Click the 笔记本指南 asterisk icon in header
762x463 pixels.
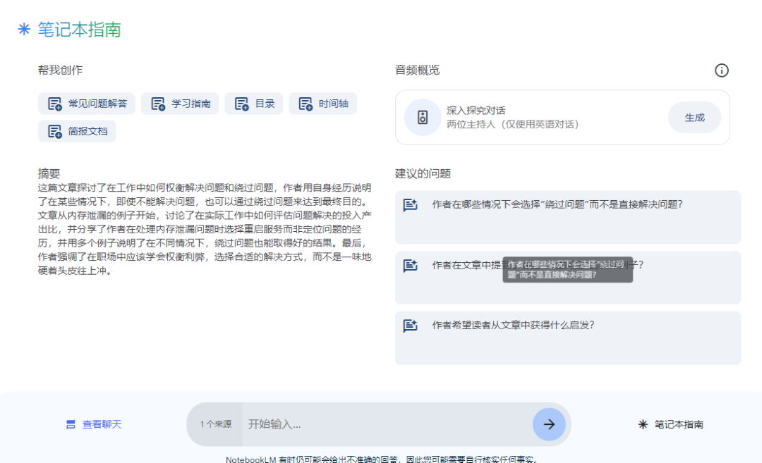pos(24,30)
